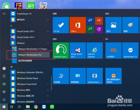Open the Network Speed test tile

pyautogui.click(x=61, y=51)
